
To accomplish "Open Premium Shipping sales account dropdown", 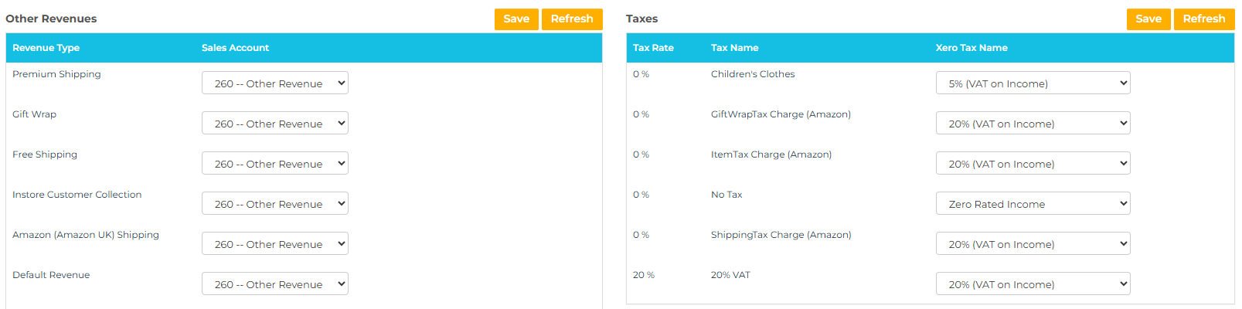I will [275, 83].
